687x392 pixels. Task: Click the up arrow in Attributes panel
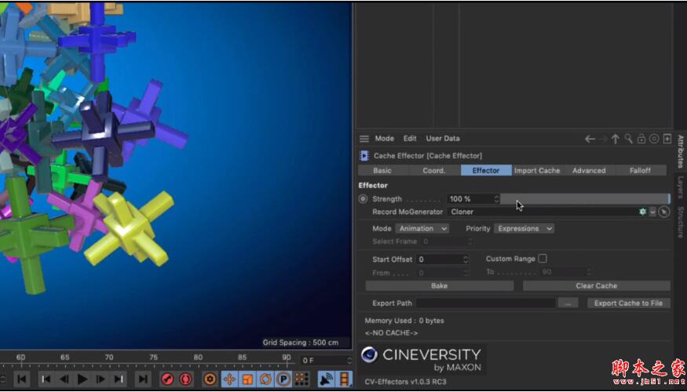point(616,139)
